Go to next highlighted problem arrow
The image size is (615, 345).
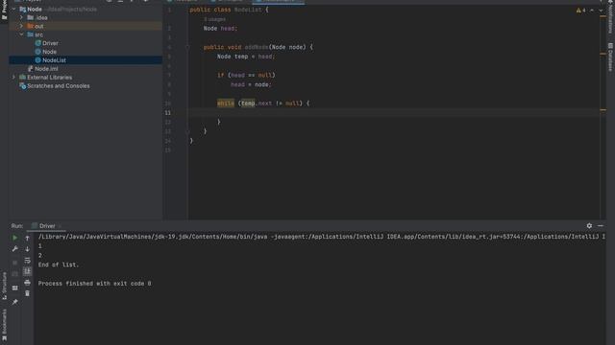601,11
